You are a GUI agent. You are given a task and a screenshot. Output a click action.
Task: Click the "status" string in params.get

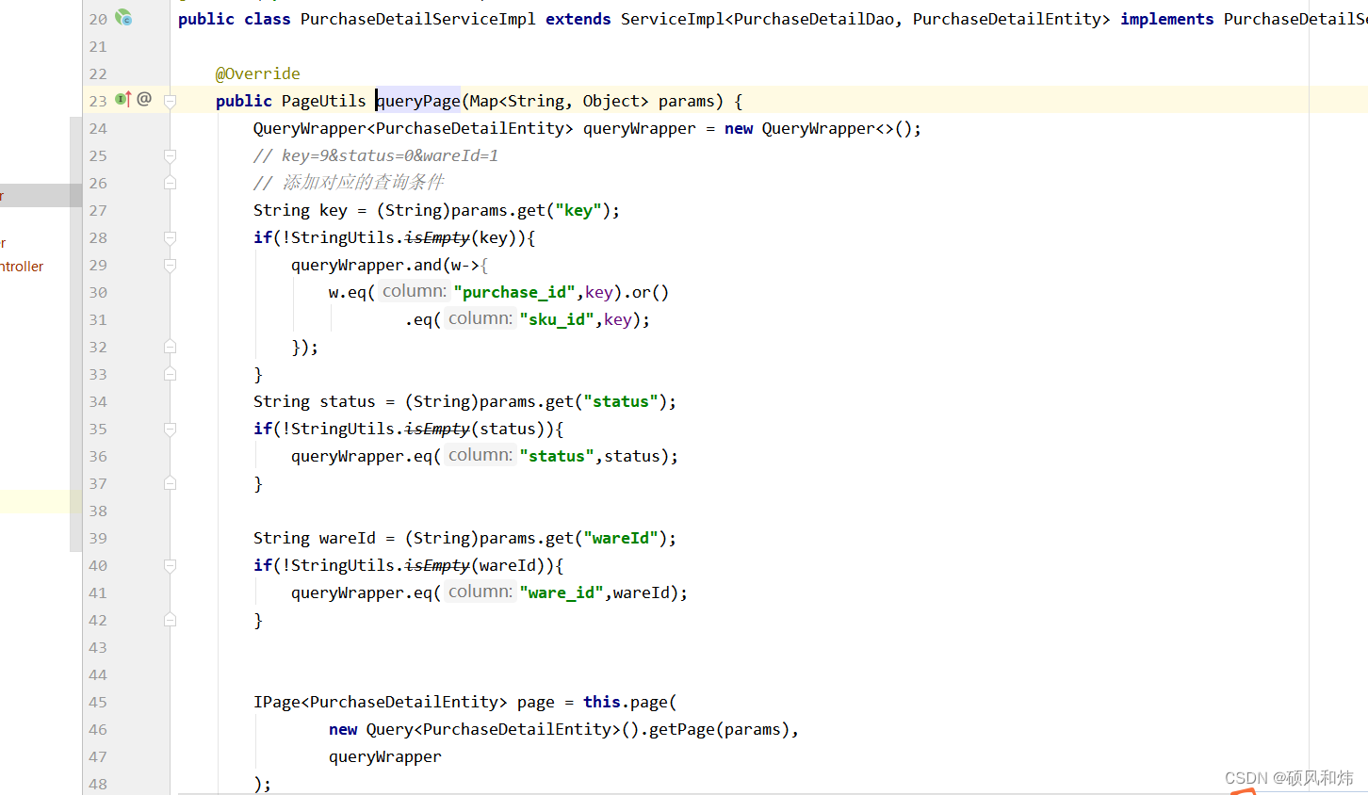point(621,401)
